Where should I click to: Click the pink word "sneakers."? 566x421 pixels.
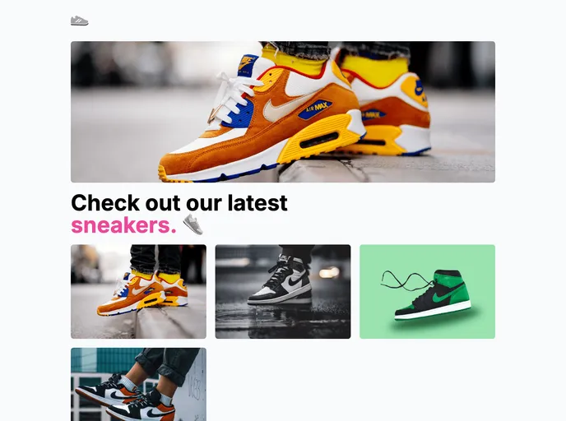pos(123,225)
